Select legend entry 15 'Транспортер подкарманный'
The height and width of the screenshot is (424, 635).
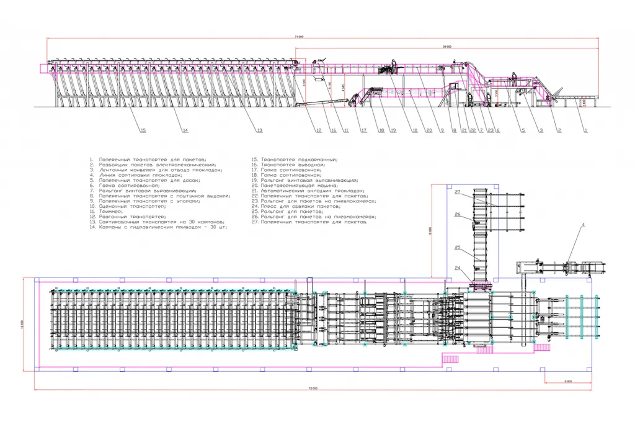(x=295, y=160)
